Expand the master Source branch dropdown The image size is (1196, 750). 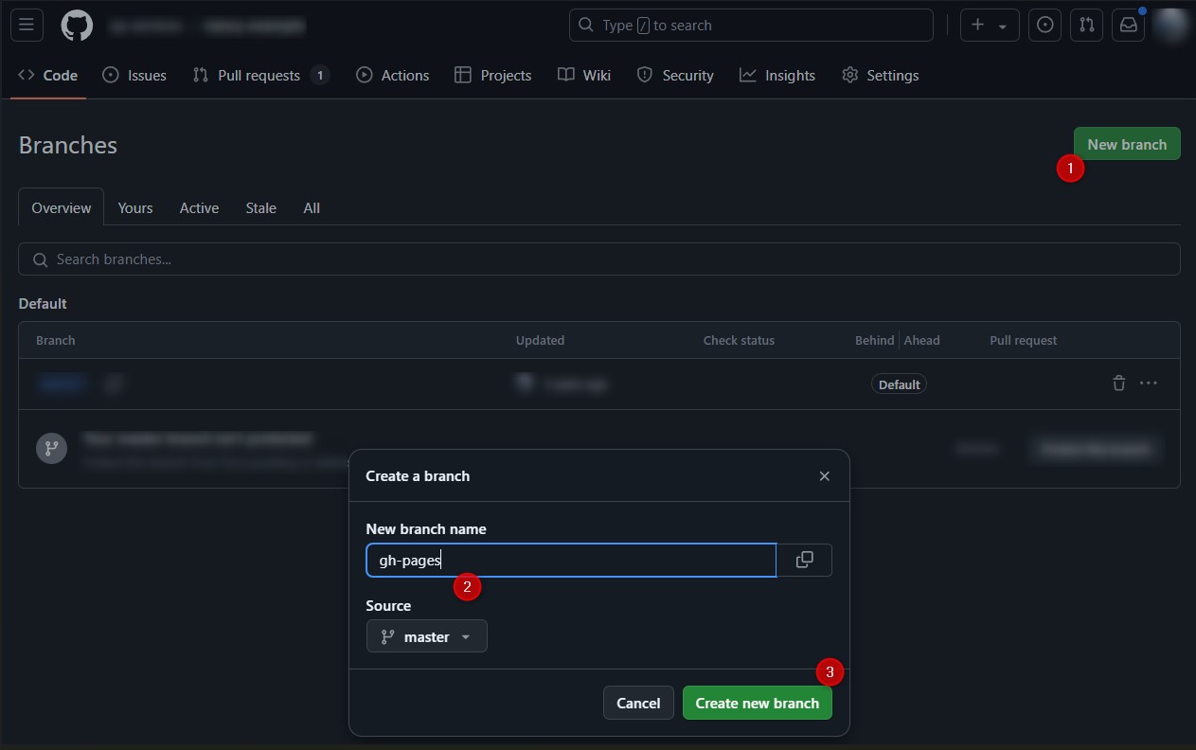click(x=427, y=636)
